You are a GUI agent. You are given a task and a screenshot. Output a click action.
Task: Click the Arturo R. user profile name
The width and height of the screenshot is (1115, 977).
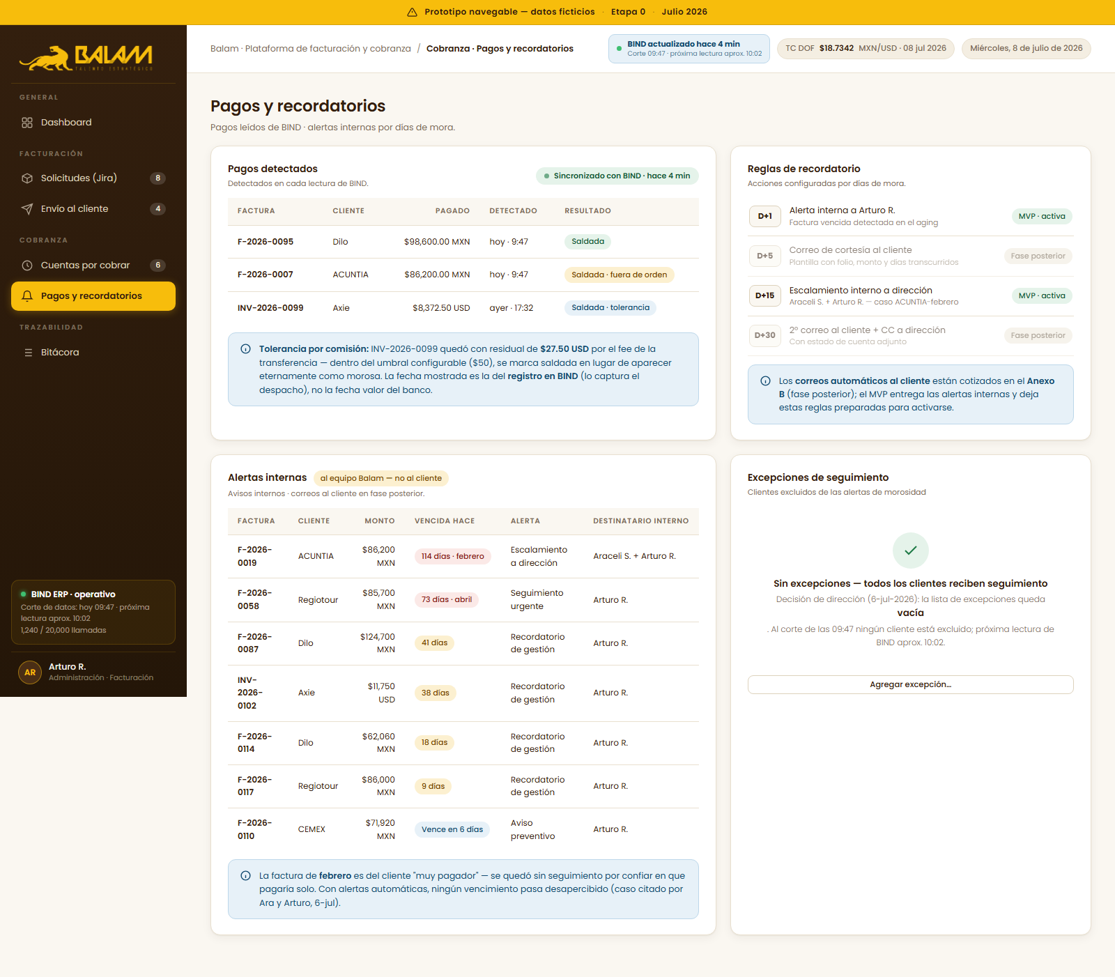[x=68, y=667]
